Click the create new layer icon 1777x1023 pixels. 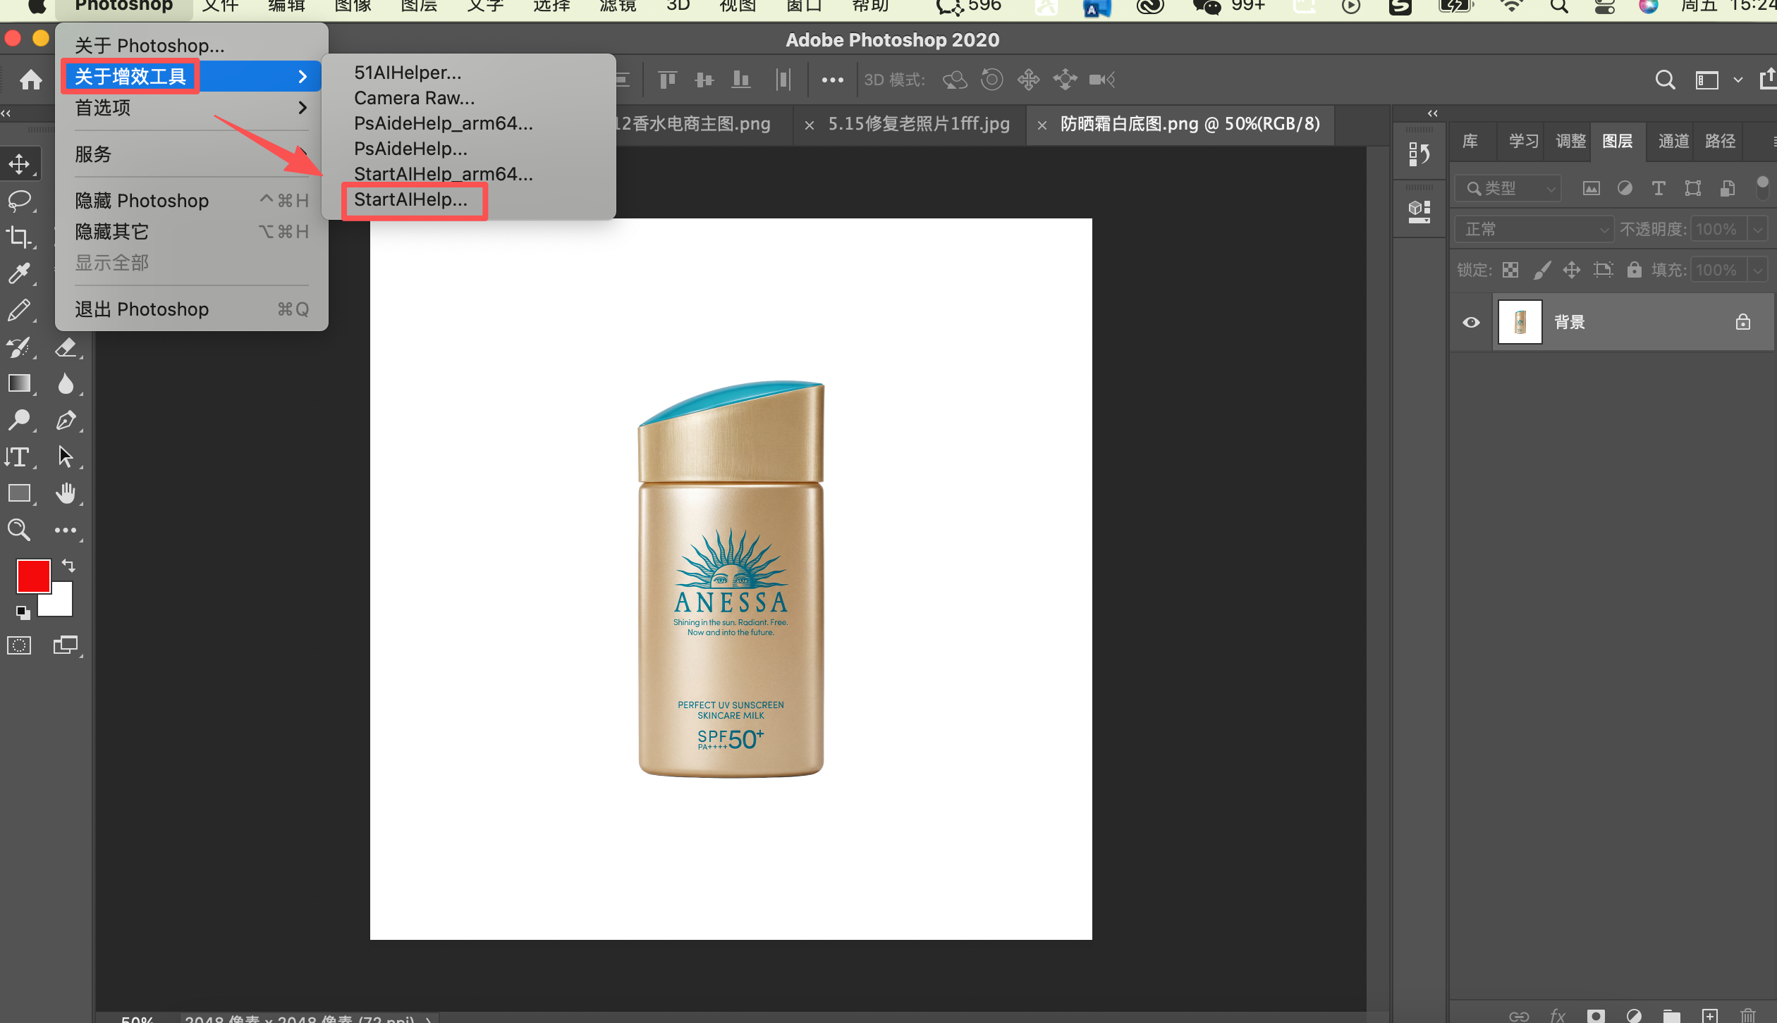click(x=1709, y=1016)
